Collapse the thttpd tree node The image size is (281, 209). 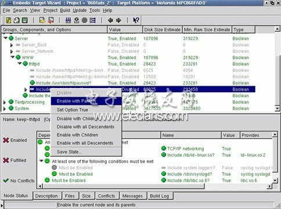coord(20,64)
